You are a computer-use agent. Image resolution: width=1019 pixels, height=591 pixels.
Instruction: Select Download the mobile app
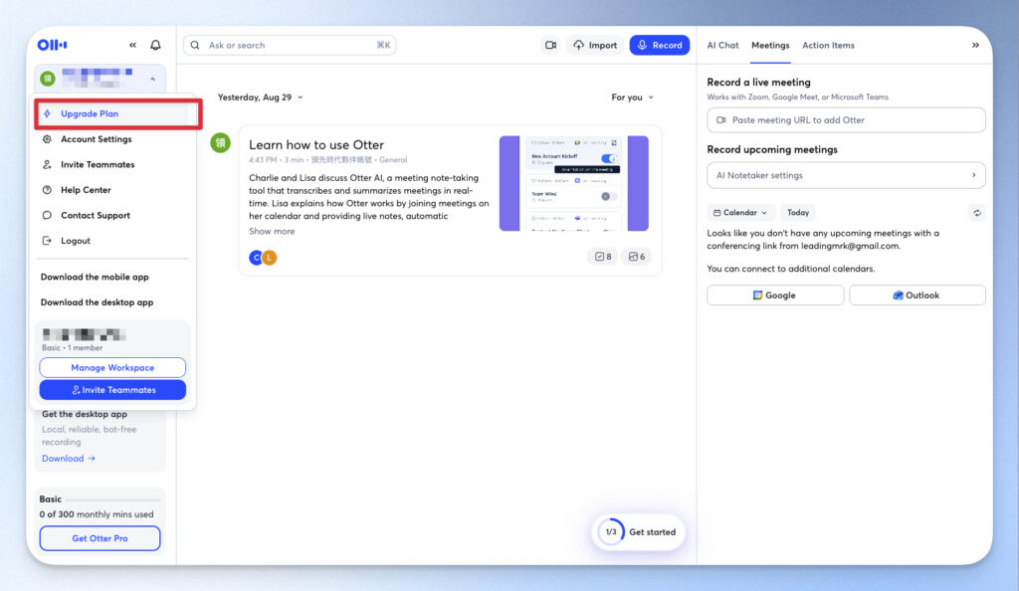[x=95, y=277]
